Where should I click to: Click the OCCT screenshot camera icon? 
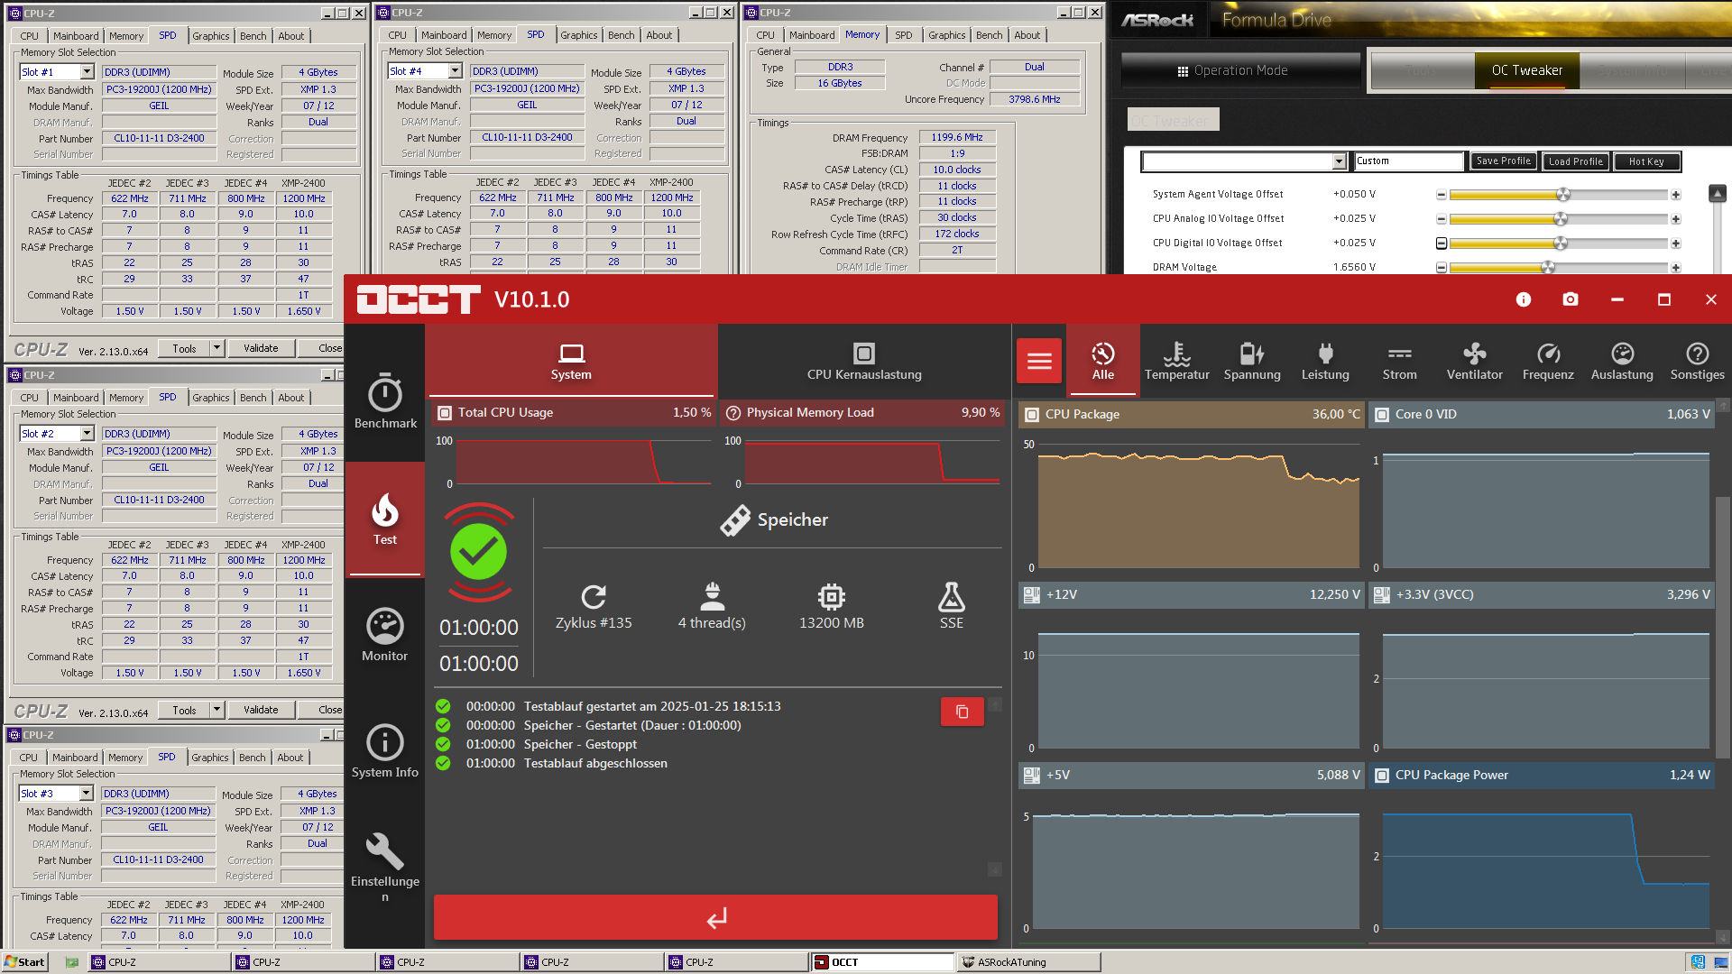coord(1571,299)
